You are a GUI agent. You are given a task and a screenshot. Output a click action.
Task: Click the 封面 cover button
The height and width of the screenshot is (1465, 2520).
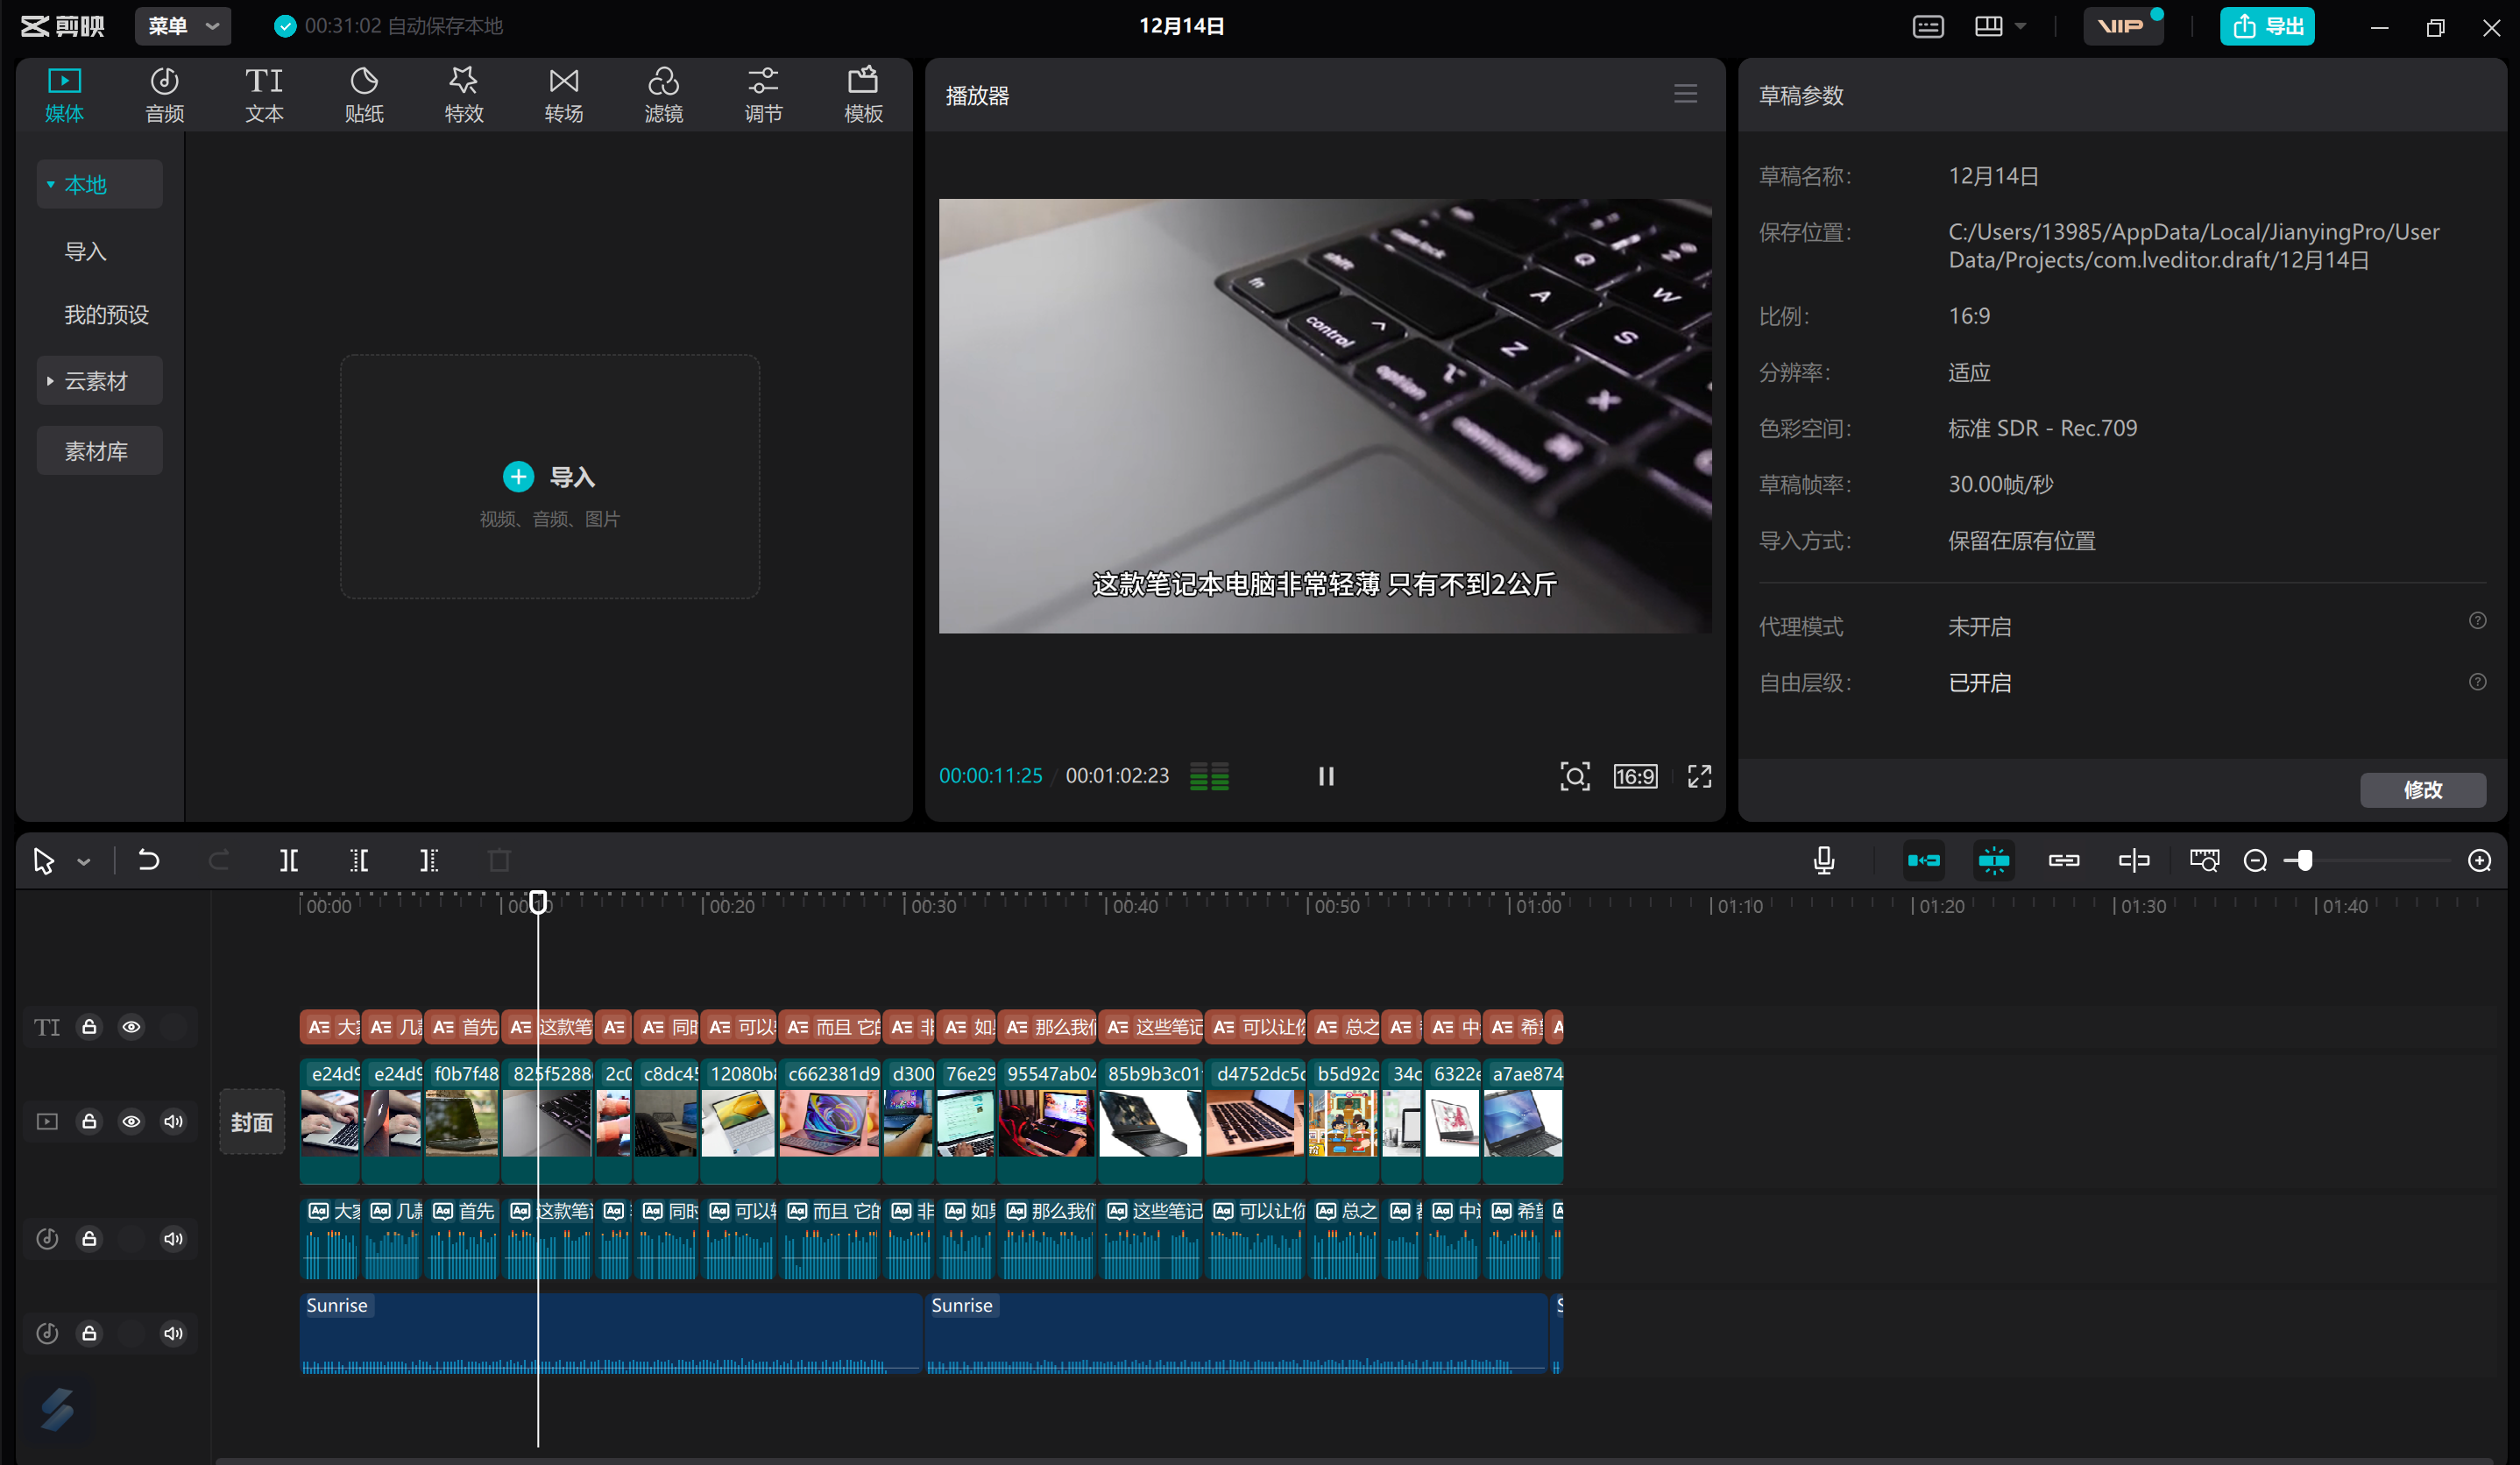252,1122
